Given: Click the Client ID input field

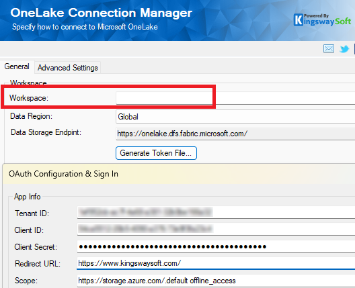Looking at the screenshot, I should tap(216, 229).
